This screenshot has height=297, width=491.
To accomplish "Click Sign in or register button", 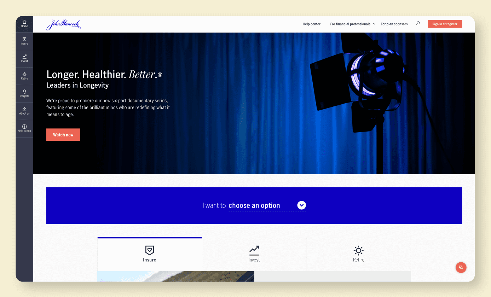I will tap(445, 24).
